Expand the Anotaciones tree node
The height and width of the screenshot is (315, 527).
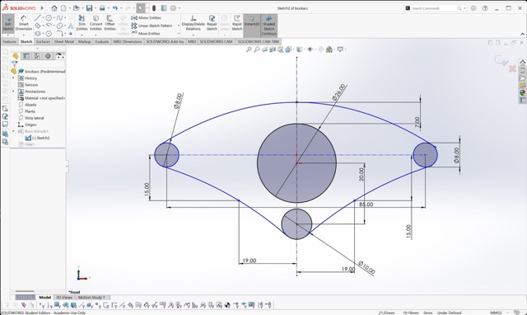13,92
